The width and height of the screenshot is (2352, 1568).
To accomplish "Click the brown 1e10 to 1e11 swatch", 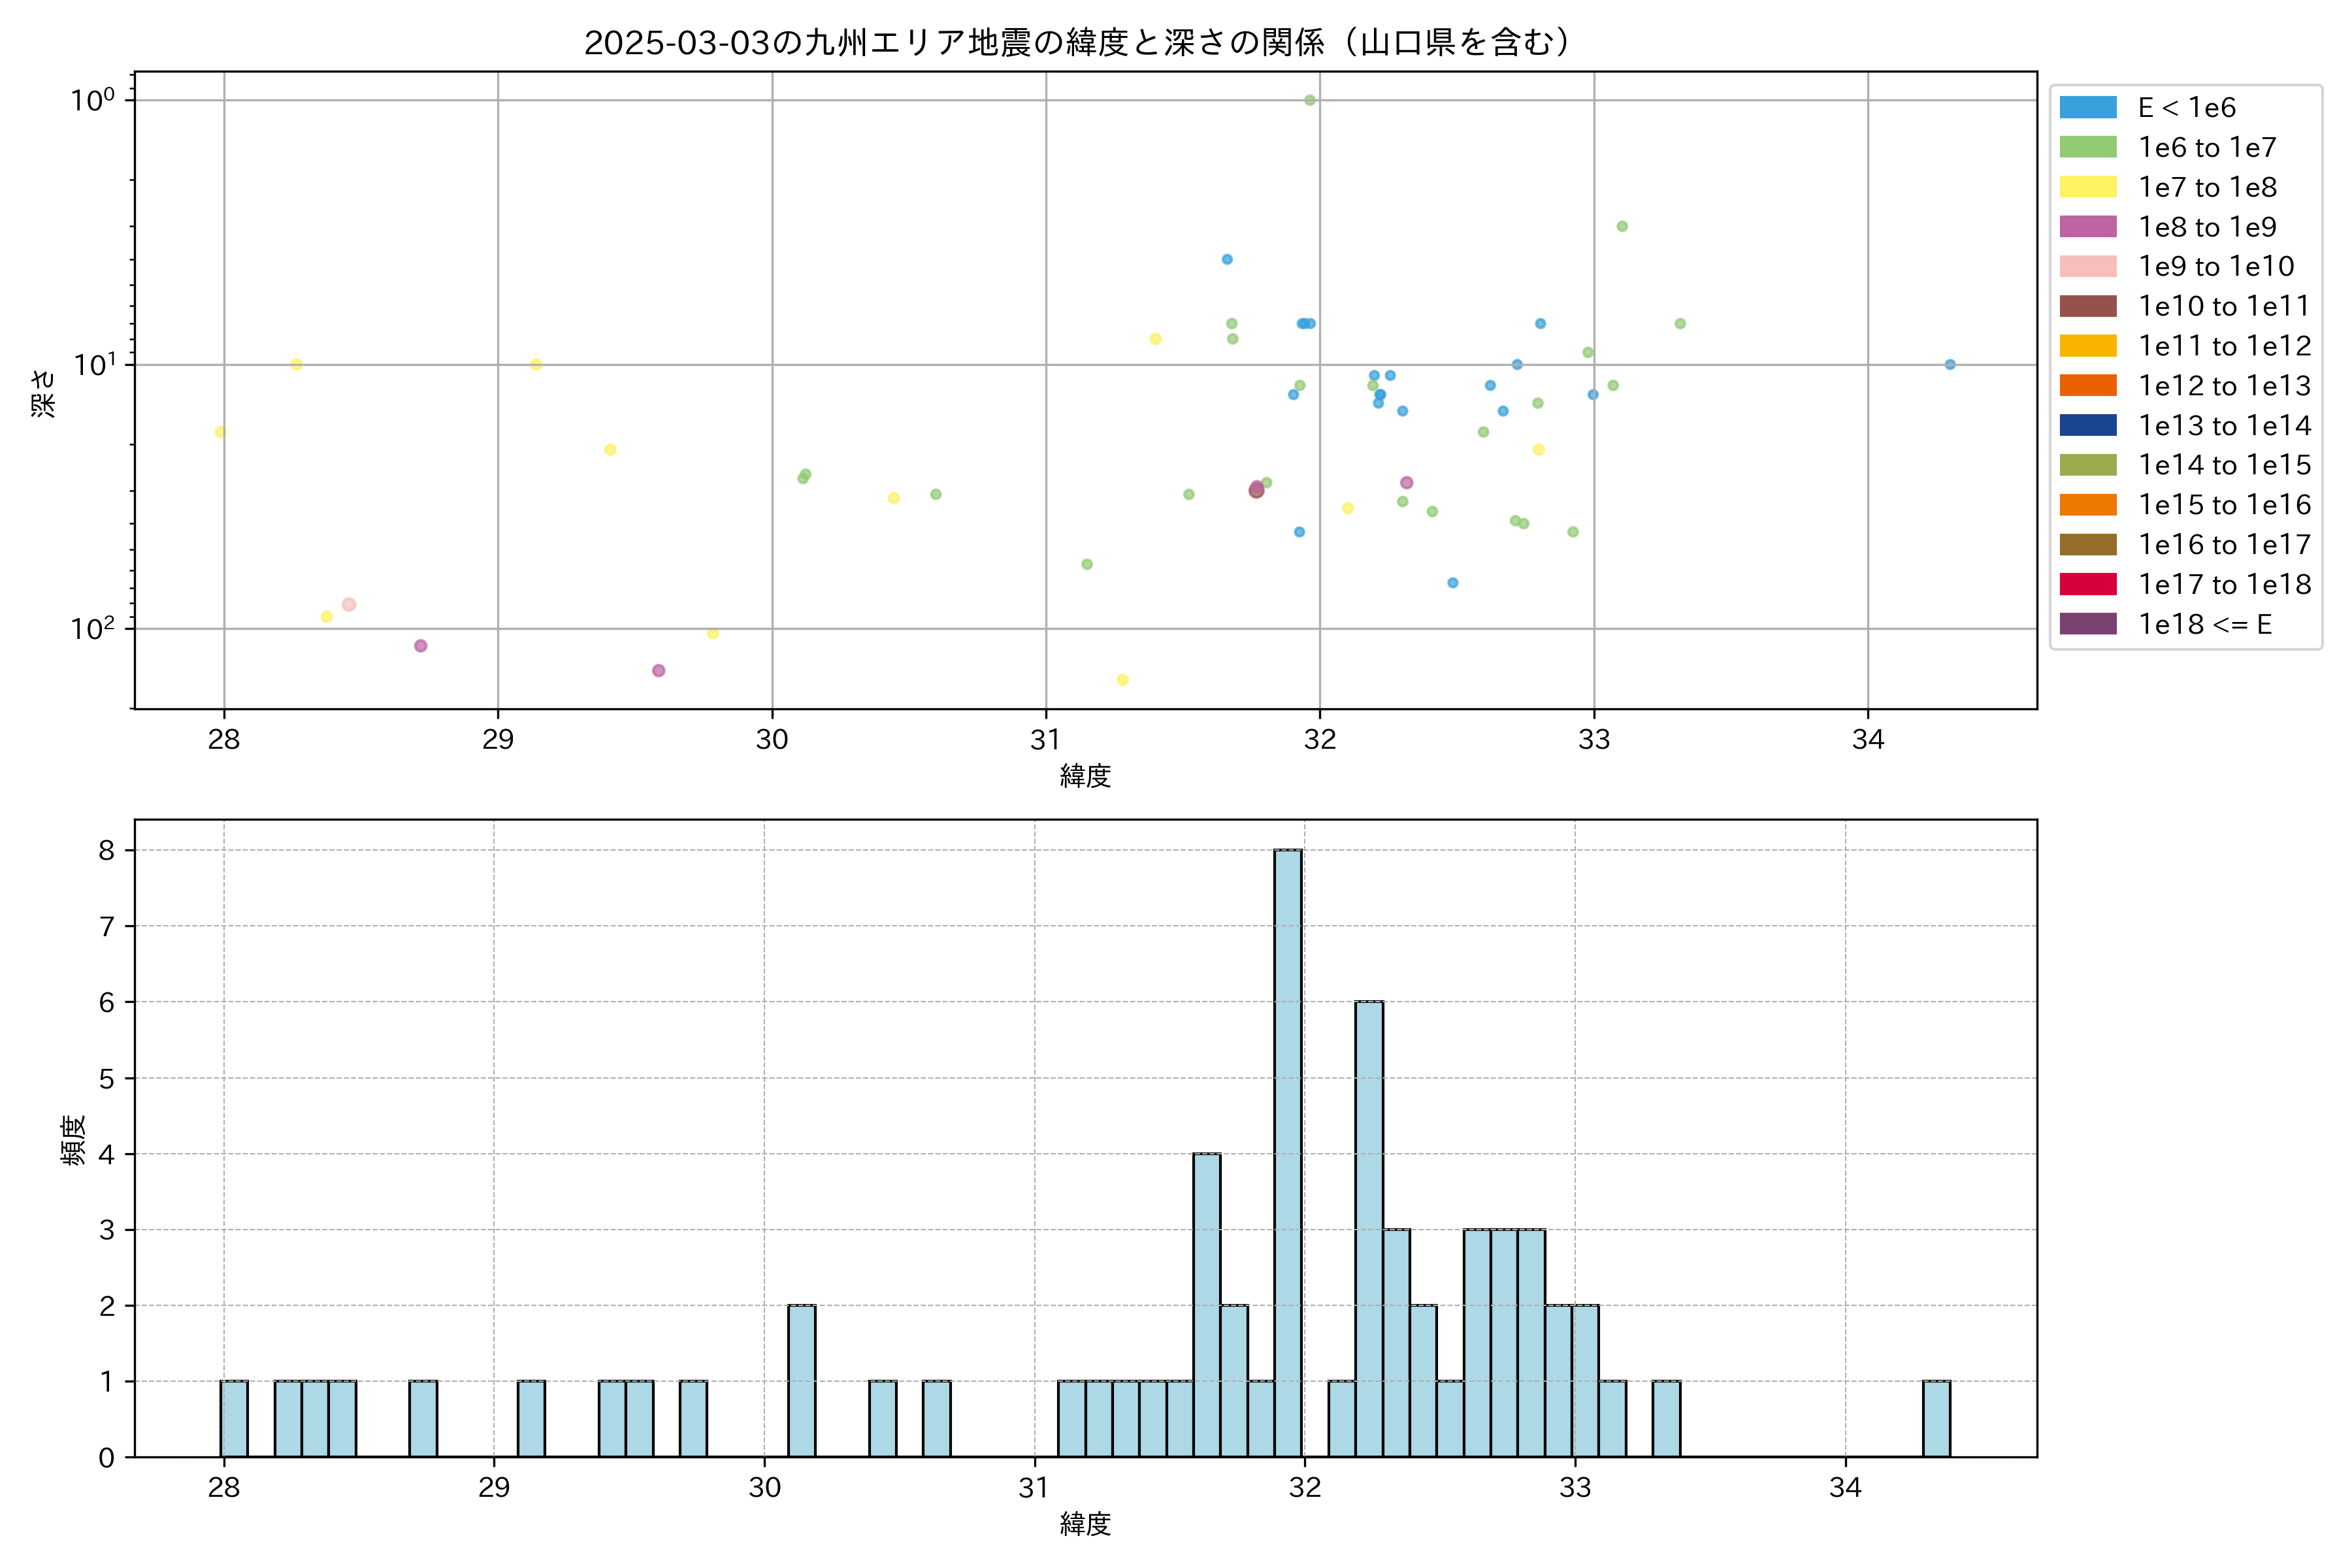I will click(x=2087, y=306).
